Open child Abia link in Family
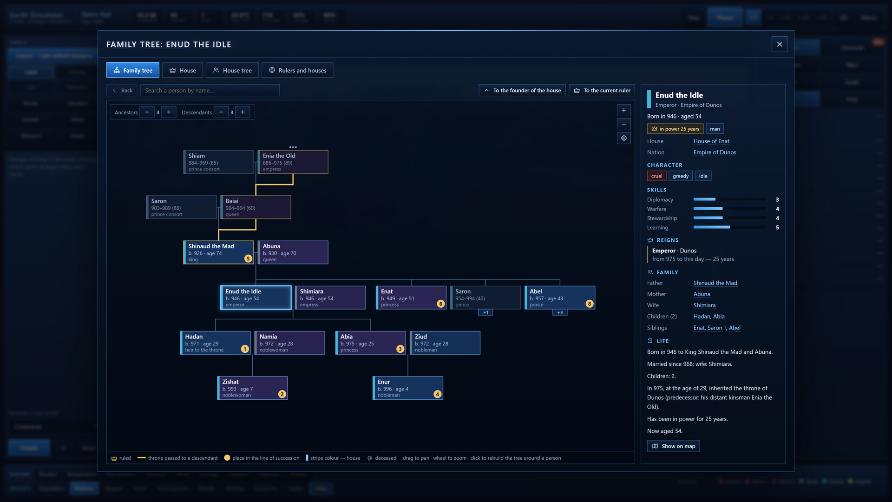The height and width of the screenshot is (502, 892). click(719, 317)
